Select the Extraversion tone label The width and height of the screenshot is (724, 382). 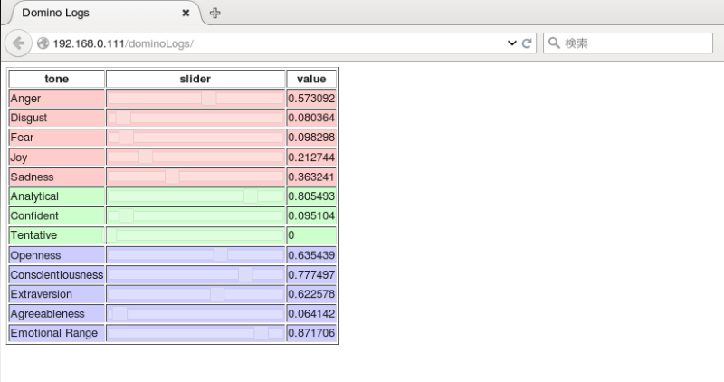pyautogui.click(x=41, y=294)
